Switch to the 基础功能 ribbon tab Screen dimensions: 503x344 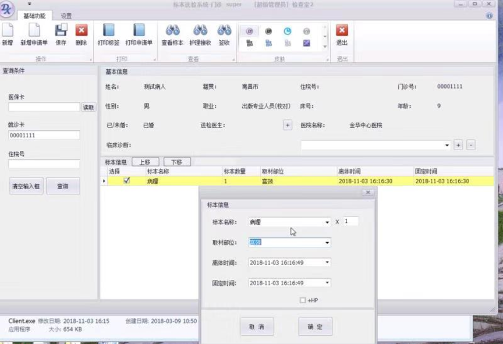(x=35, y=16)
